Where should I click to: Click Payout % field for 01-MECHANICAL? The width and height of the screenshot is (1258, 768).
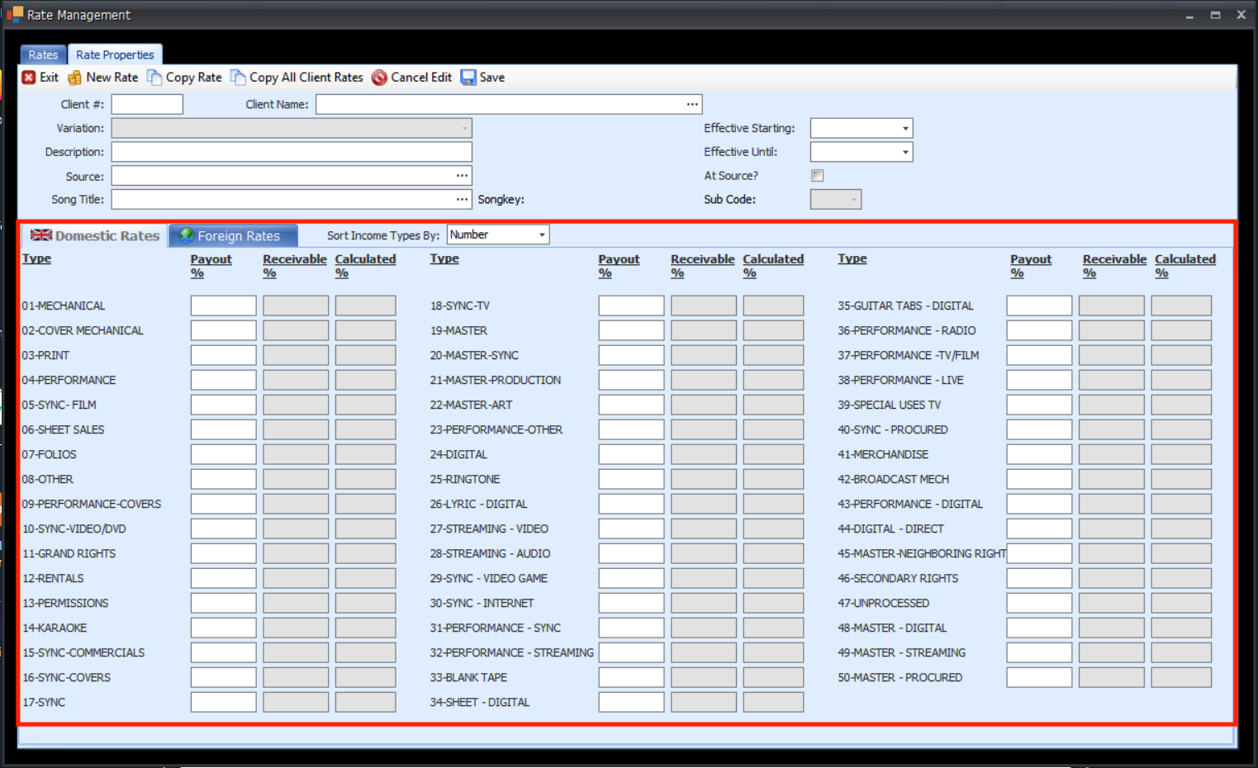[223, 306]
